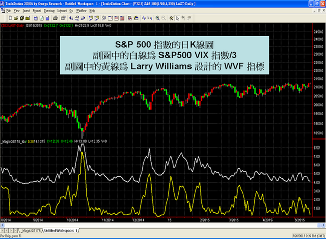The image size is (326, 239).
Task: Click the chart annotation text box
Action: coord(165,55)
